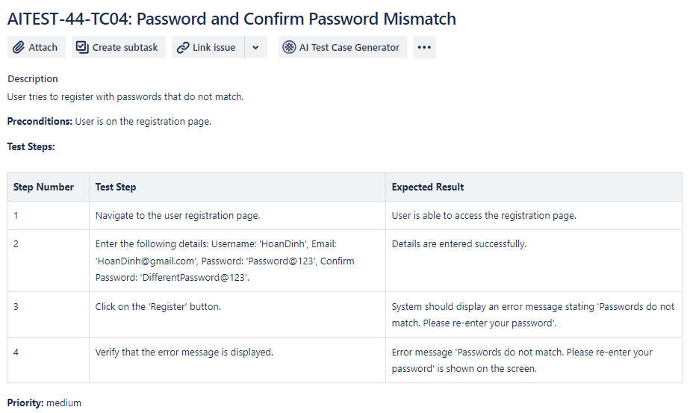Click the 'Verify that the error message' step cell
This screenshot has height=413, width=690.
click(x=184, y=352)
